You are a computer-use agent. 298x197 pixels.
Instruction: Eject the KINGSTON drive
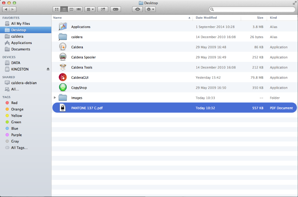(x=48, y=69)
